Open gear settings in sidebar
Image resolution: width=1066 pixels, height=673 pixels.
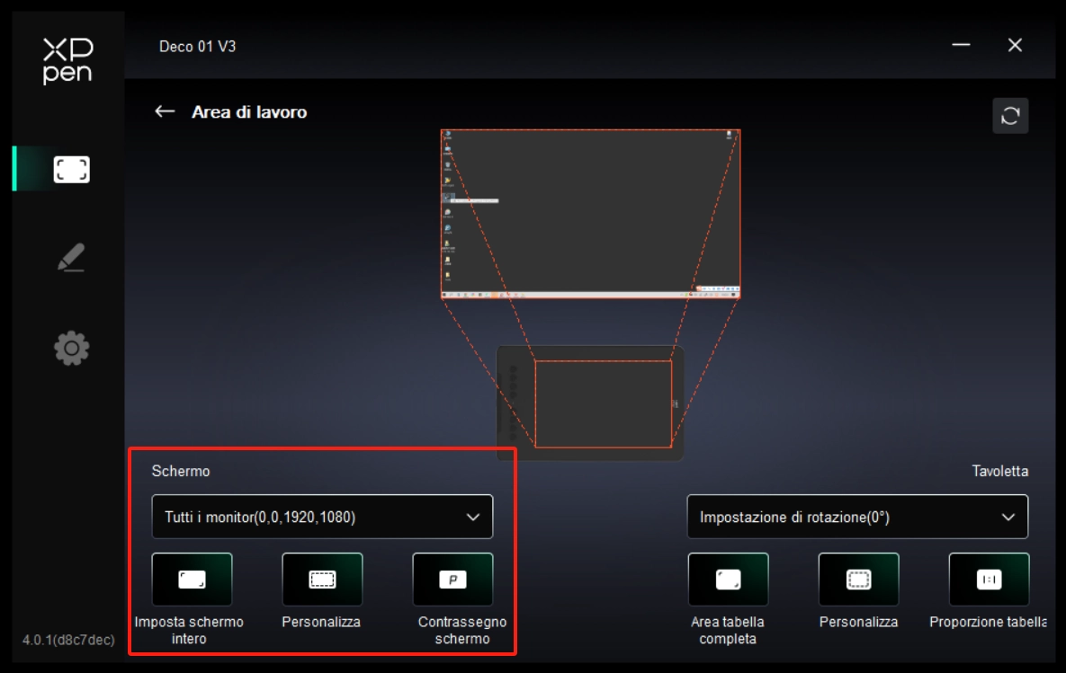[71, 348]
